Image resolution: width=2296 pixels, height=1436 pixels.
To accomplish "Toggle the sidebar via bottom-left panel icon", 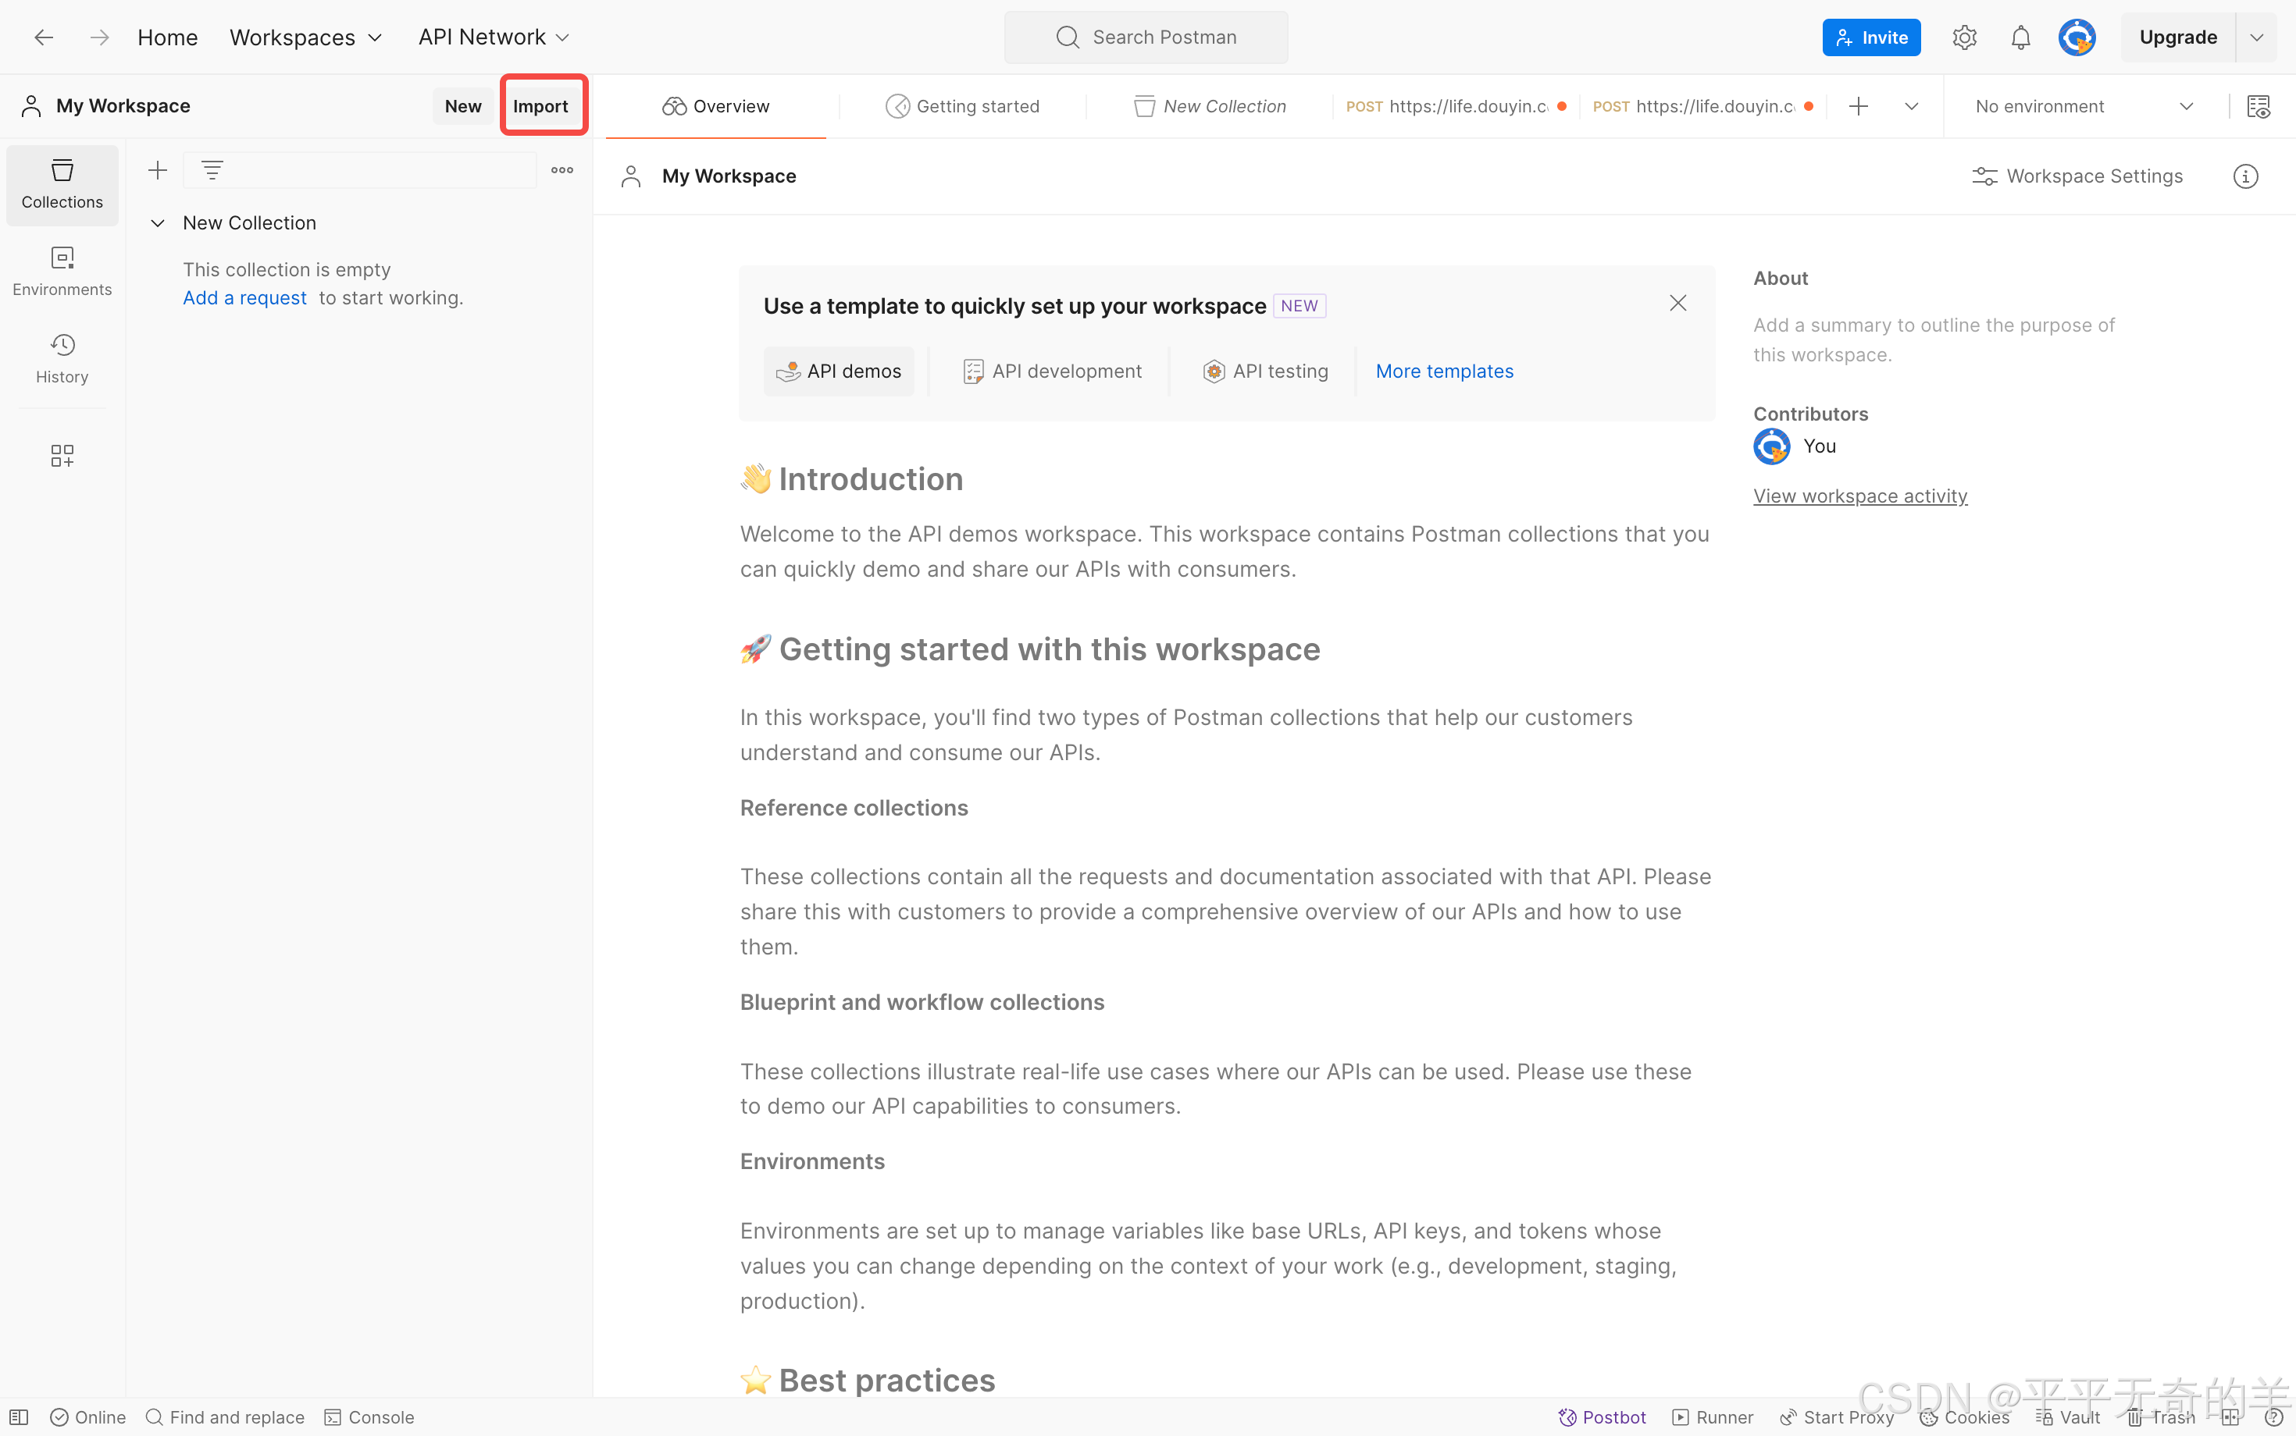I will click(19, 1417).
